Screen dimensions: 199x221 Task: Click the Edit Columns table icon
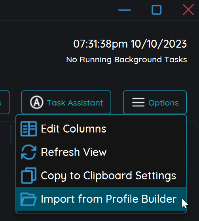tap(28, 129)
